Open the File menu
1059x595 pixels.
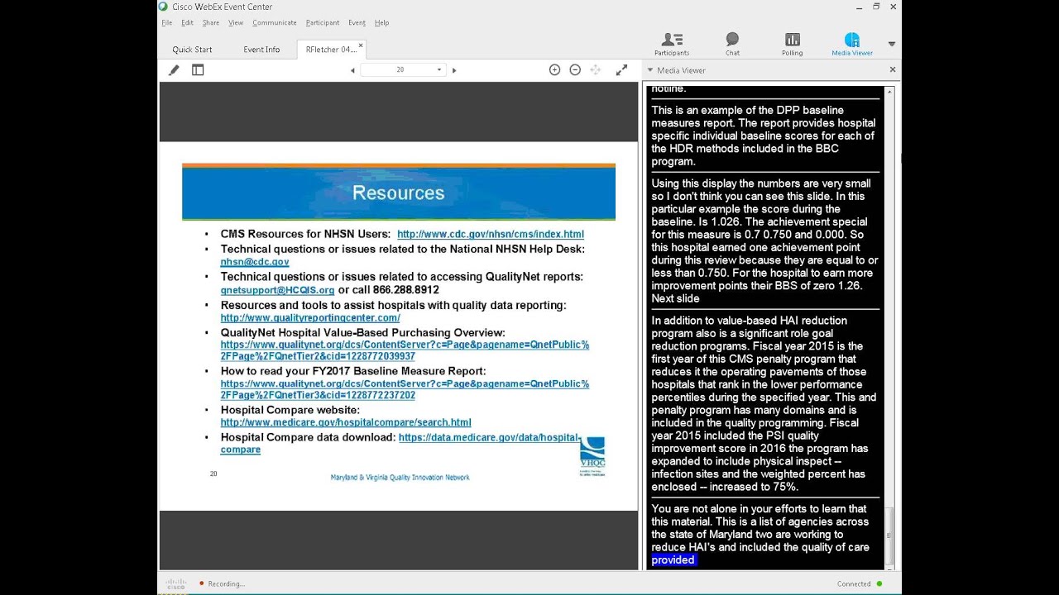pos(167,22)
